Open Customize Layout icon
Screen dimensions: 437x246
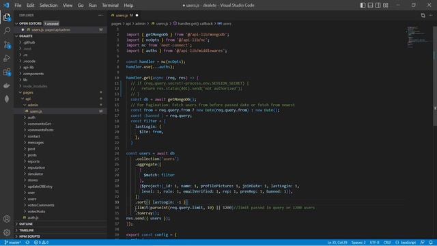pos(385,5)
